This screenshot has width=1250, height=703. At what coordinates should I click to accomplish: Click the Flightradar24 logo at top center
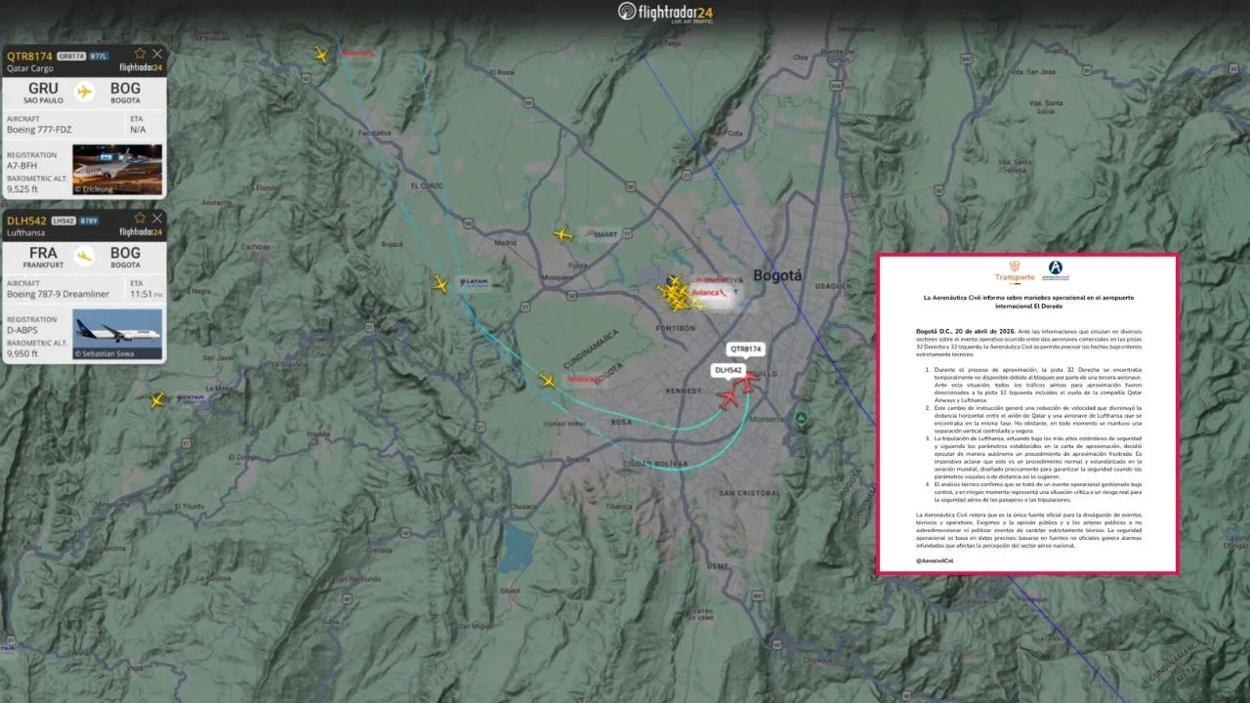(x=668, y=13)
